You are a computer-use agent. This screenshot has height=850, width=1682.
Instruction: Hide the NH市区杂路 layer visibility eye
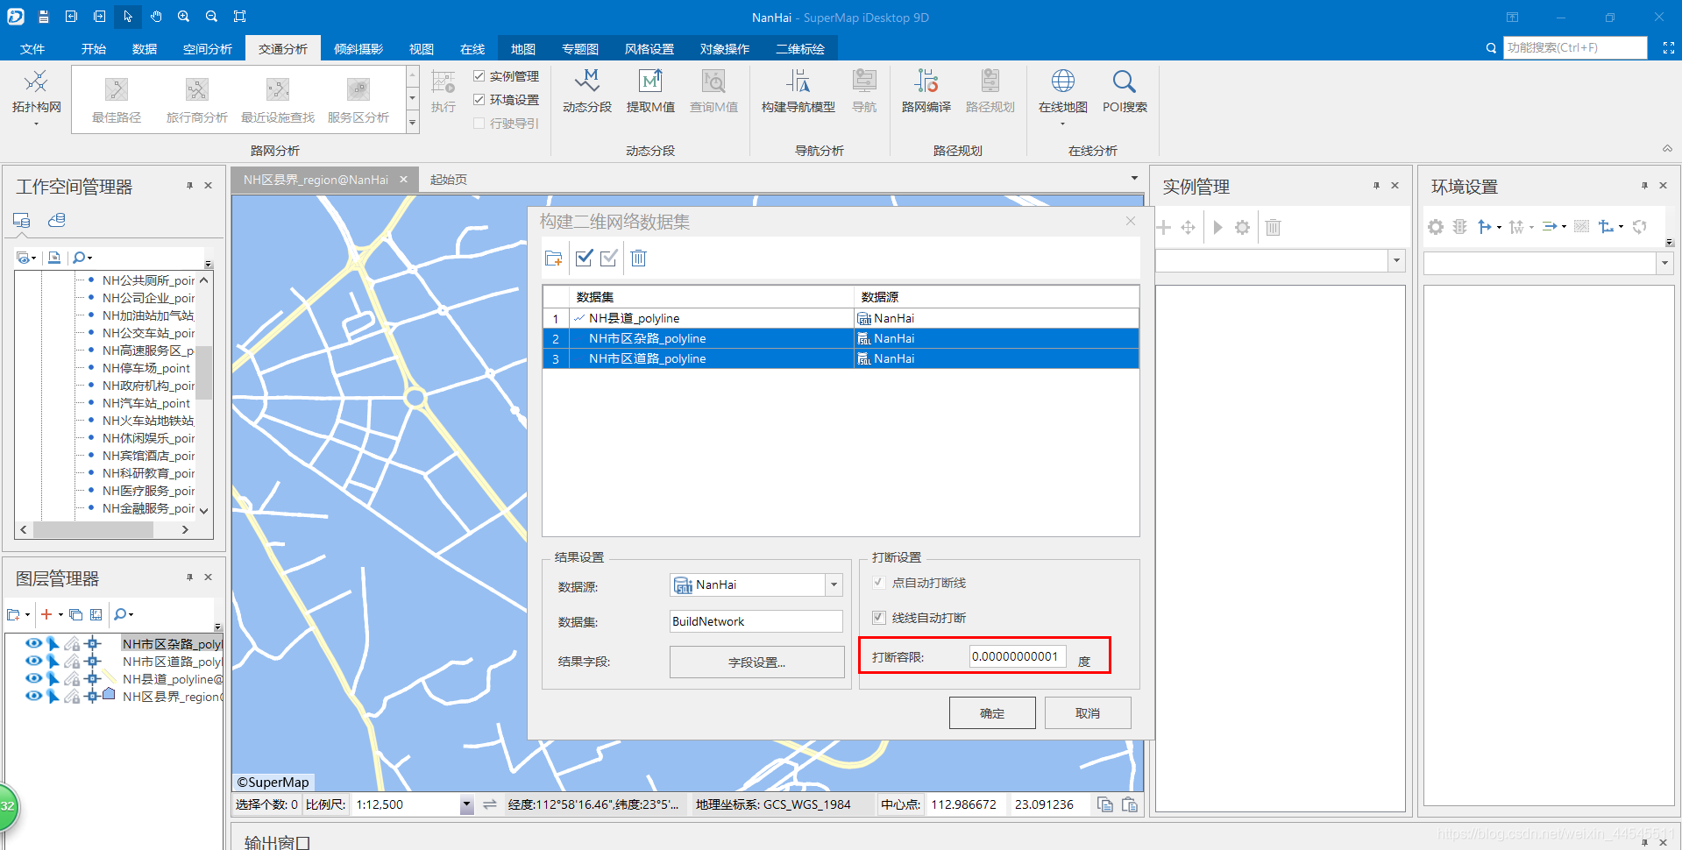point(34,643)
